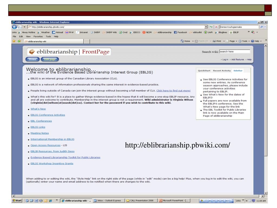
Task: Click the Windows Start button
Action: pyautogui.click(x=17, y=201)
